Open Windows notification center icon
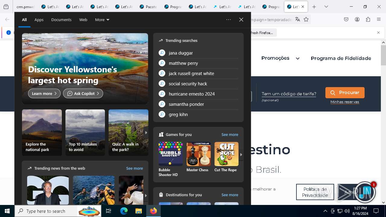The height and width of the screenshot is (217, 386). 376,211
